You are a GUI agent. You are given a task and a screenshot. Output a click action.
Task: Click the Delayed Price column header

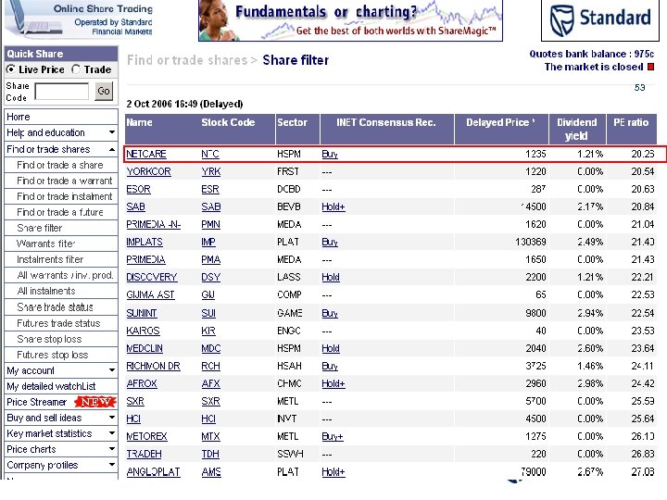[501, 129]
